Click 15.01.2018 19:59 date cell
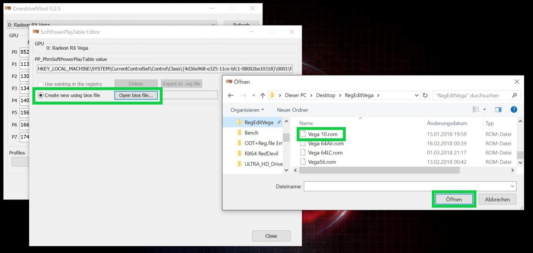This screenshot has width=533, height=253. (447, 134)
